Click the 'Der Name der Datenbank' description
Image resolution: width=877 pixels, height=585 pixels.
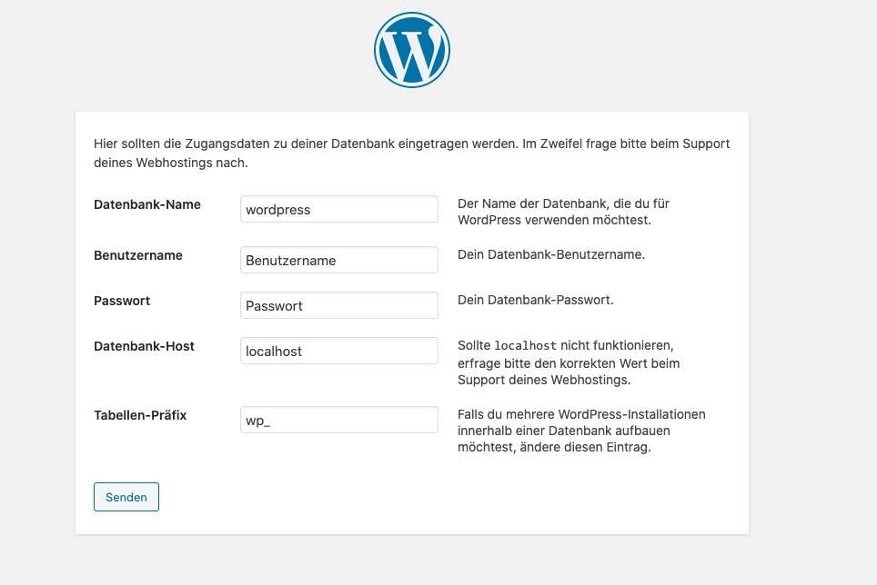click(563, 212)
